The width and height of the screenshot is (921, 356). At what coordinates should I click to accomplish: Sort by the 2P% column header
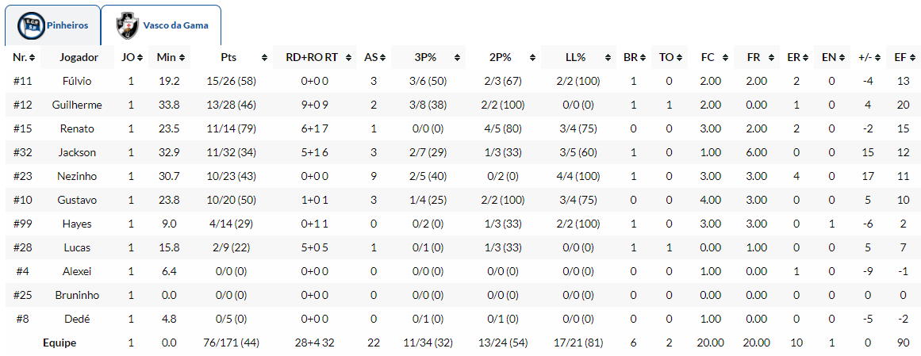(x=500, y=58)
